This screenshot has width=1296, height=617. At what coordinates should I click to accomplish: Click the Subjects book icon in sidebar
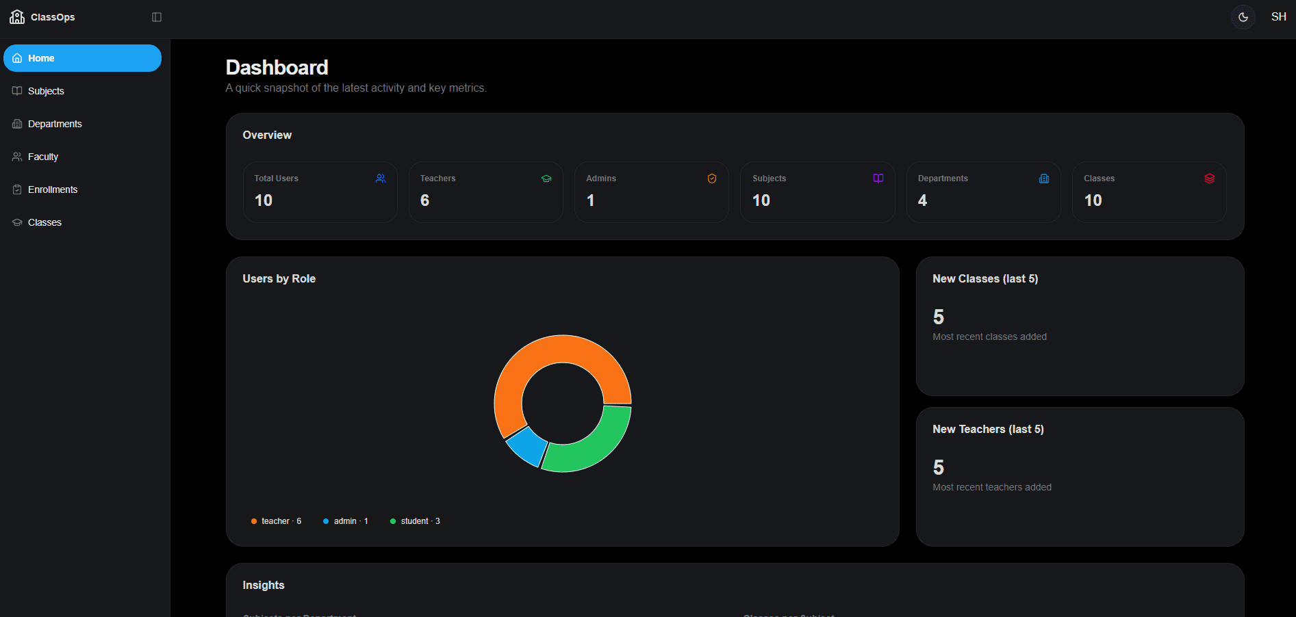17,91
